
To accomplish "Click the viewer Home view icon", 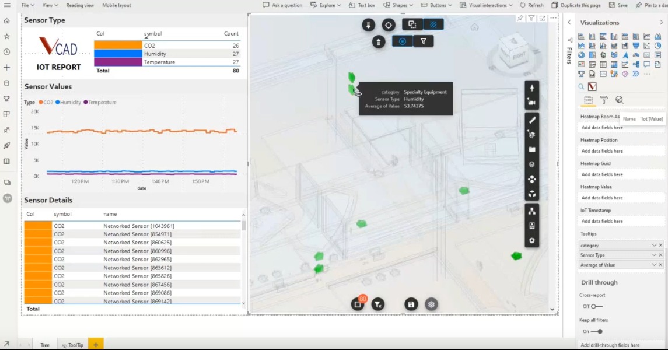I will pyautogui.click(x=474, y=27).
